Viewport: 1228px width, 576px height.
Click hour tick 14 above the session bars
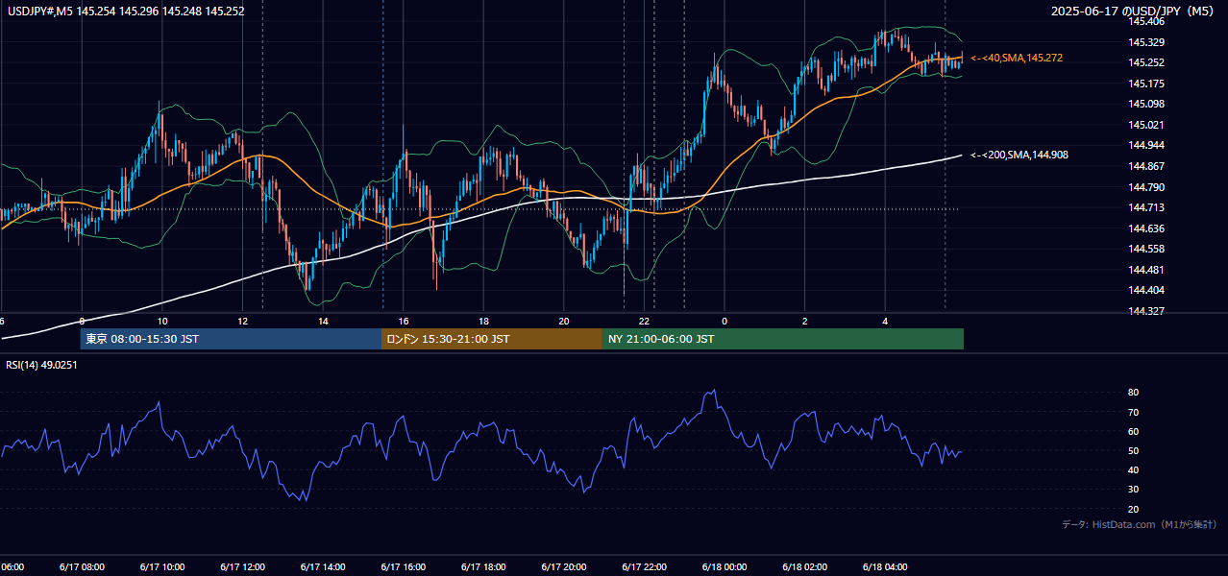pos(323,321)
